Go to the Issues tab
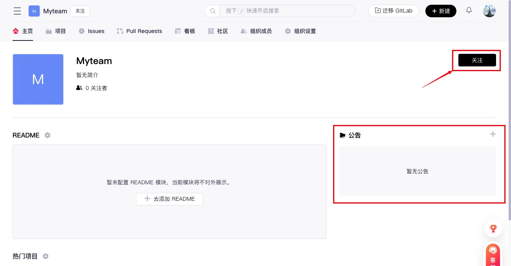 point(92,31)
